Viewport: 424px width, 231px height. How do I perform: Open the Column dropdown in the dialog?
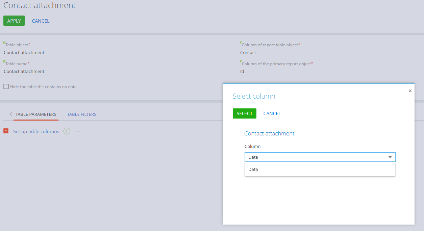tap(390, 157)
